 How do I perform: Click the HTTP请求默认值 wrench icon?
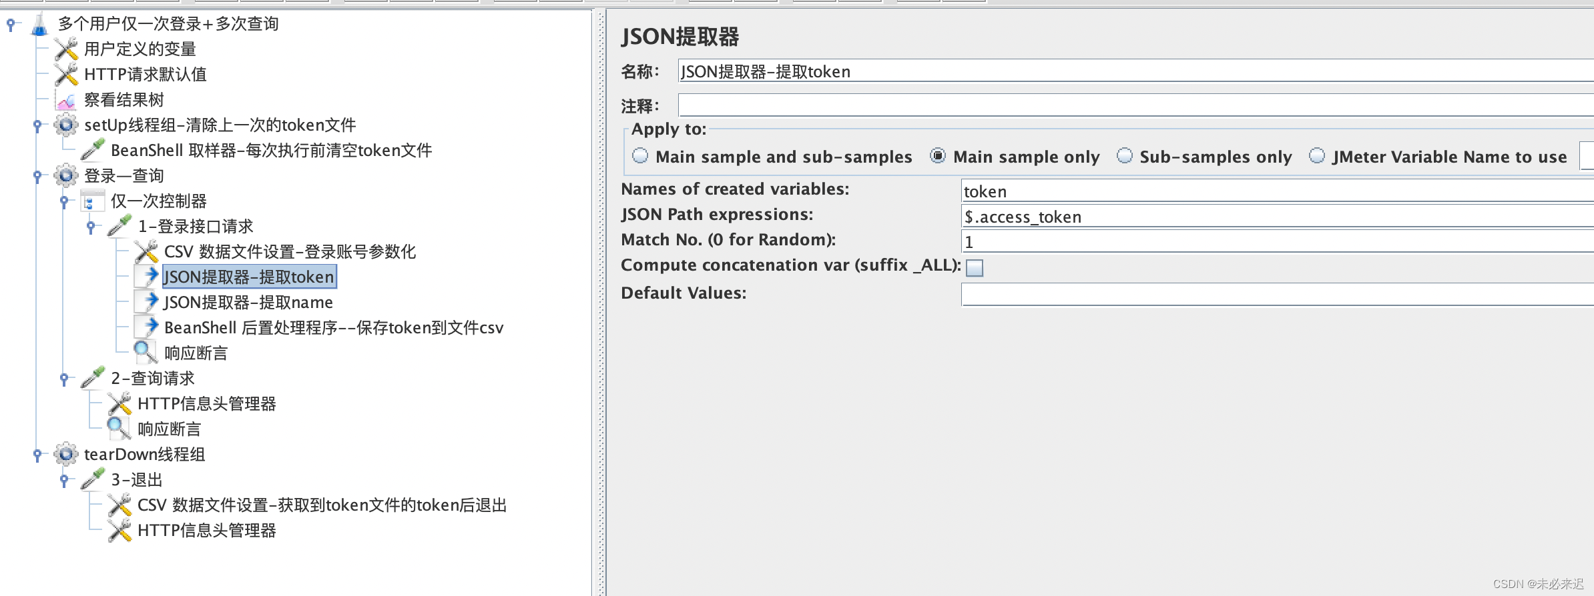[66, 75]
